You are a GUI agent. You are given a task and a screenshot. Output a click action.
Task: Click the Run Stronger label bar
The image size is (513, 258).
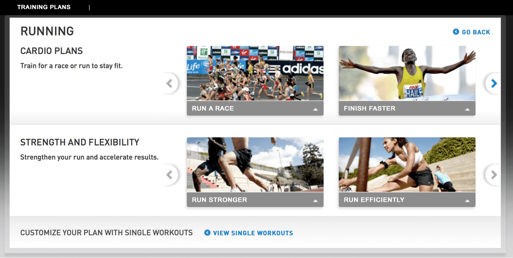point(255,200)
